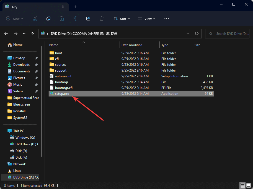Unpin Pictures using its pin icon
Screen dimensions: 253x189
pyautogui.click(x=37, y=78)
